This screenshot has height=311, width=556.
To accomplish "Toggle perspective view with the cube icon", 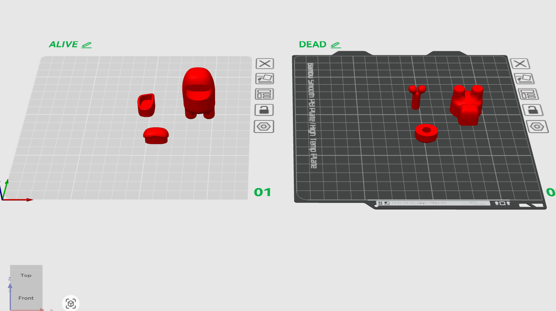I will [x=71, y=303].
